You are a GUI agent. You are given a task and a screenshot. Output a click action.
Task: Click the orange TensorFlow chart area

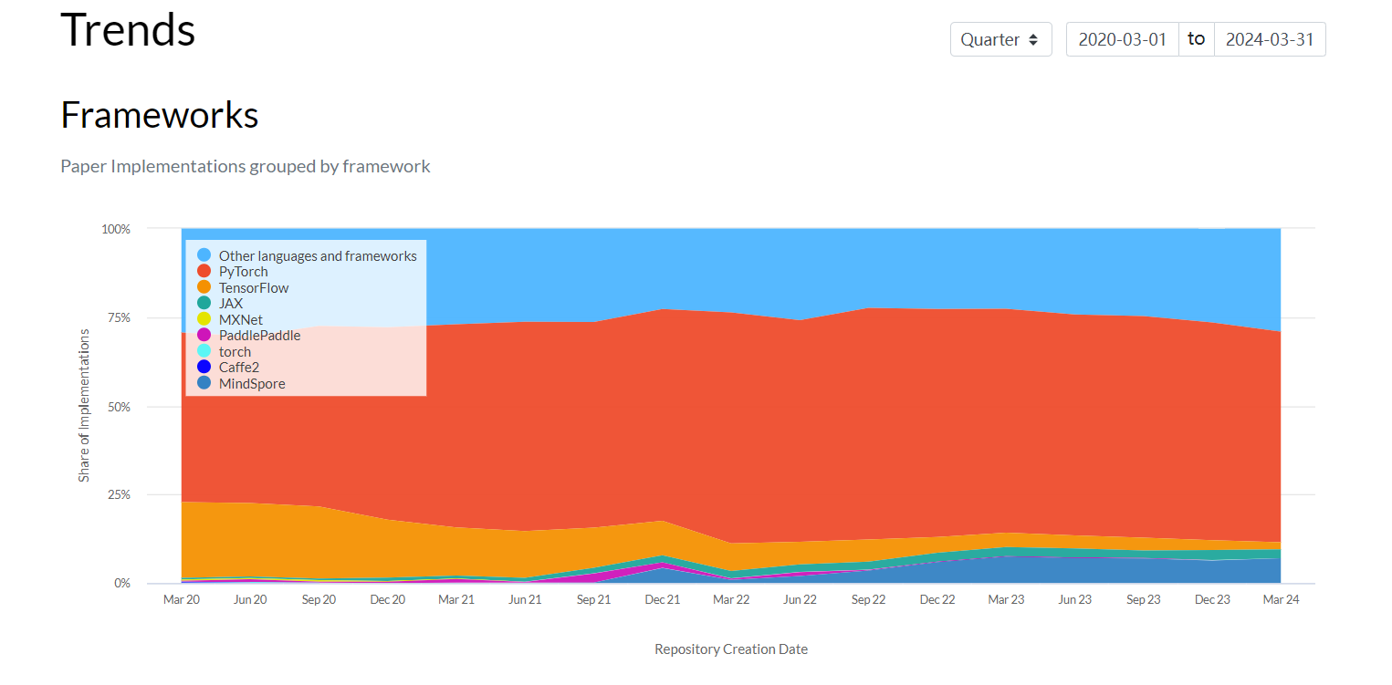(274, 538)
